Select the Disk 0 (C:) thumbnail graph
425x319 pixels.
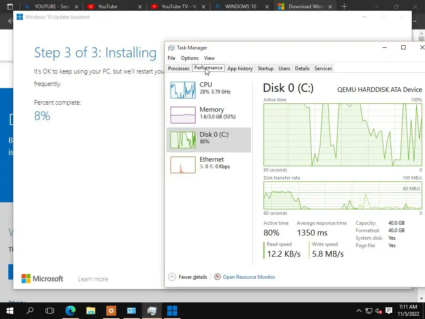pyautogui.click(x=183, y=140)
